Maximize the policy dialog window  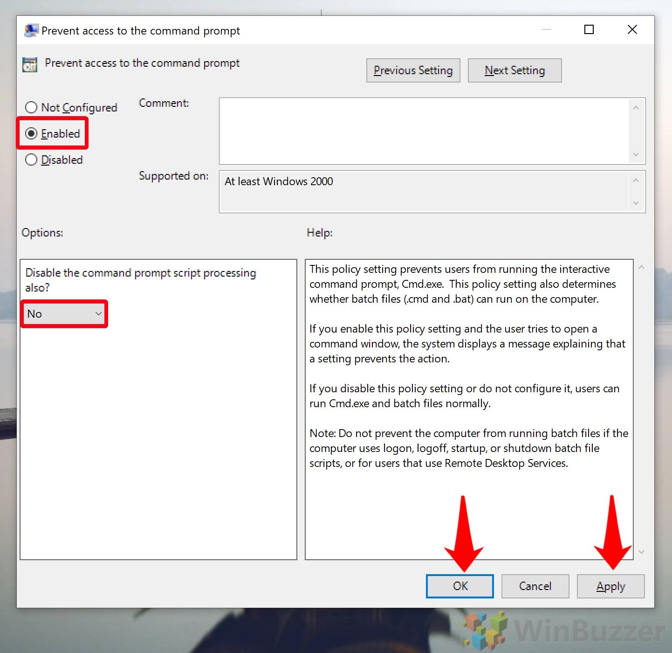point(589,30)
